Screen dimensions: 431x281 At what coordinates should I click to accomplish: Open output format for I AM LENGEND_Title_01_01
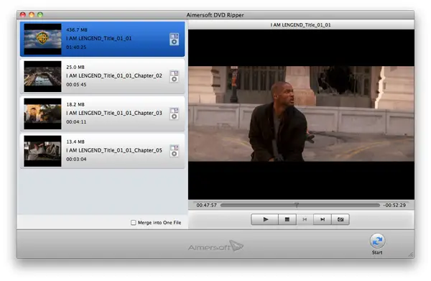click(174, 39)
